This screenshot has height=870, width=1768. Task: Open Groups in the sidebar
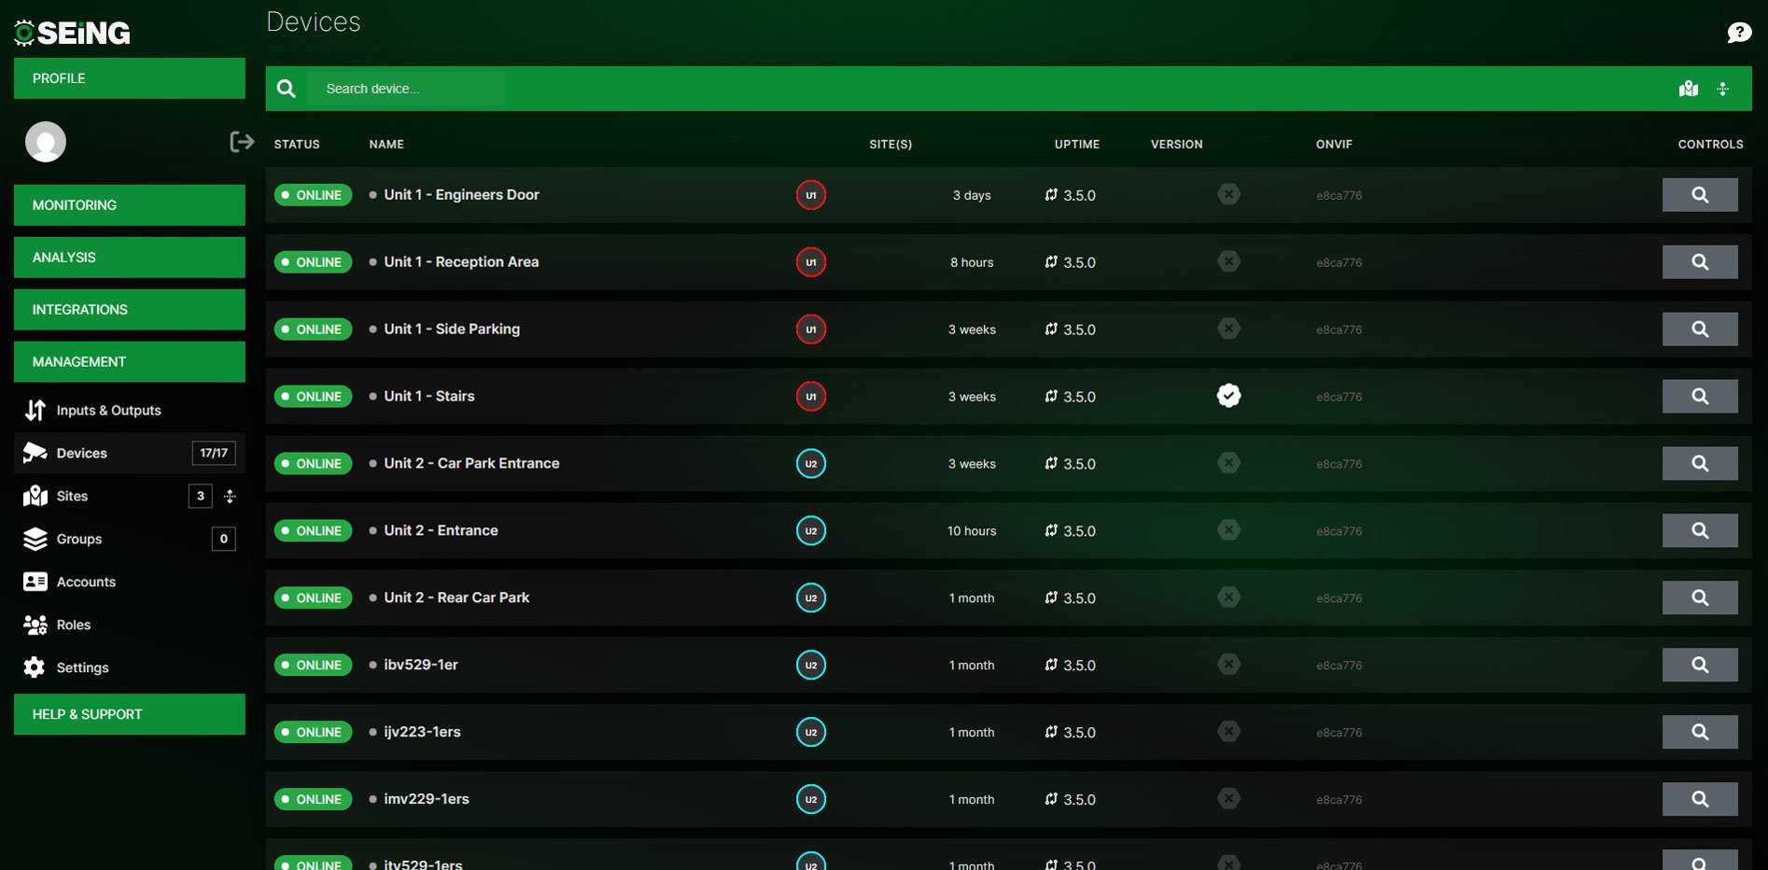pos(130,540)
